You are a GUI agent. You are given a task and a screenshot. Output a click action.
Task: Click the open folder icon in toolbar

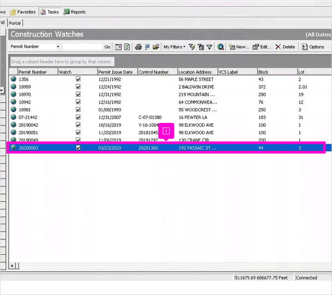click(x=156, y=47)
